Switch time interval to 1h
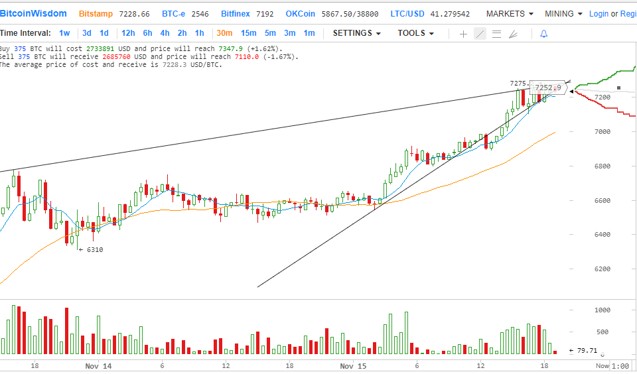 (199, 33)
